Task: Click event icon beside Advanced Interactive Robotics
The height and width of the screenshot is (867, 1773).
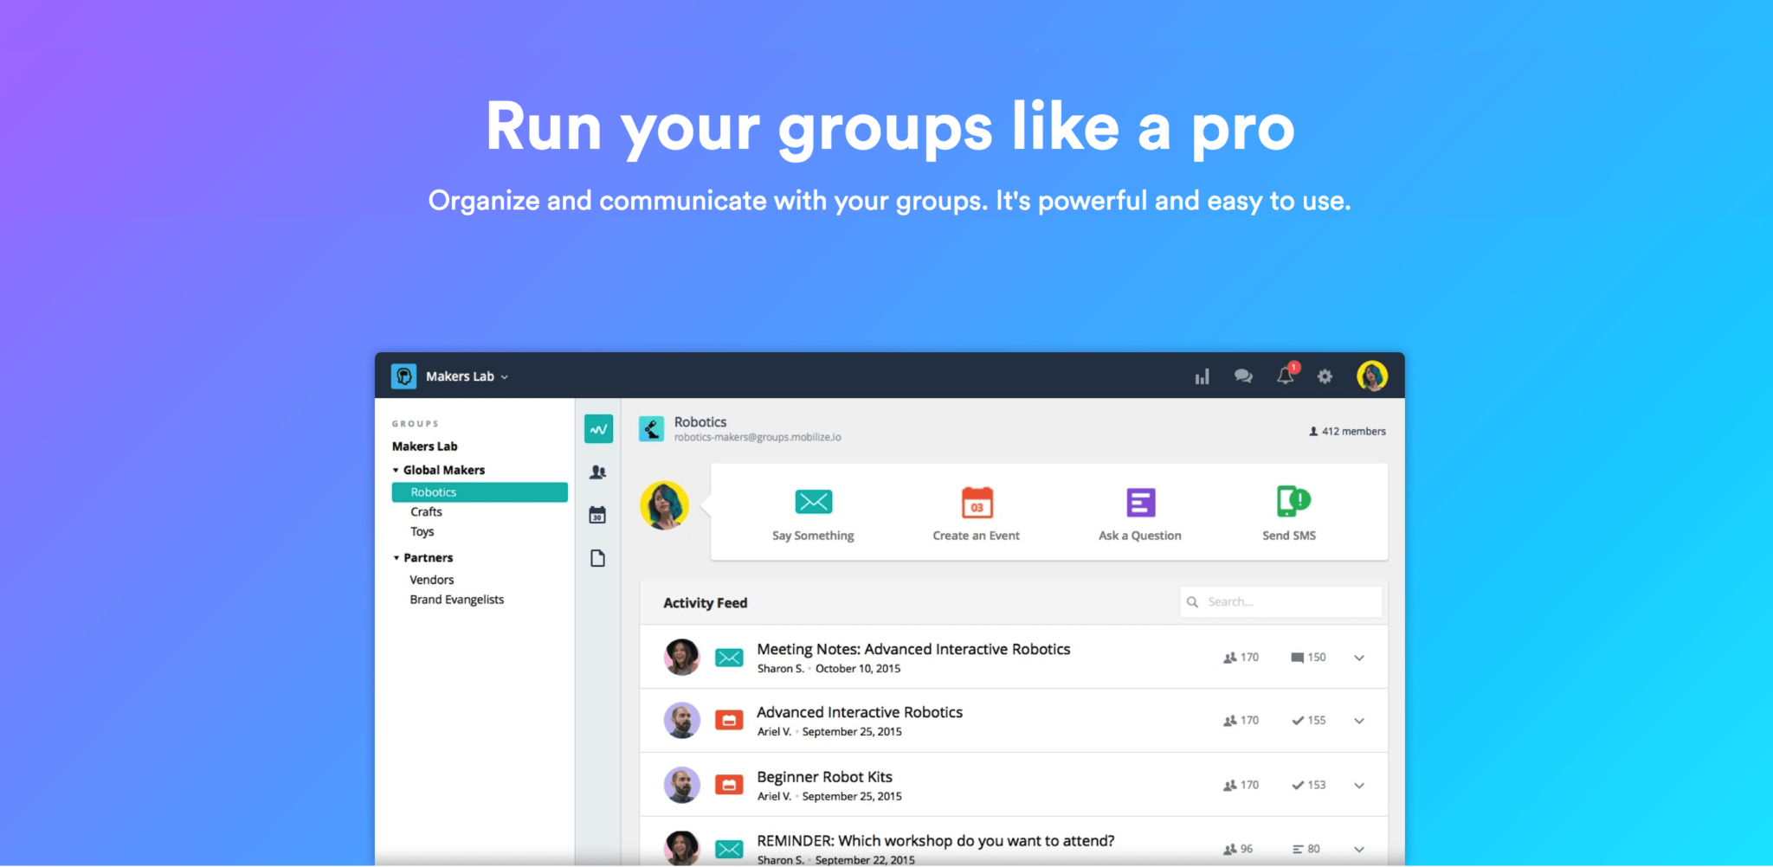Action: point(729,720)
